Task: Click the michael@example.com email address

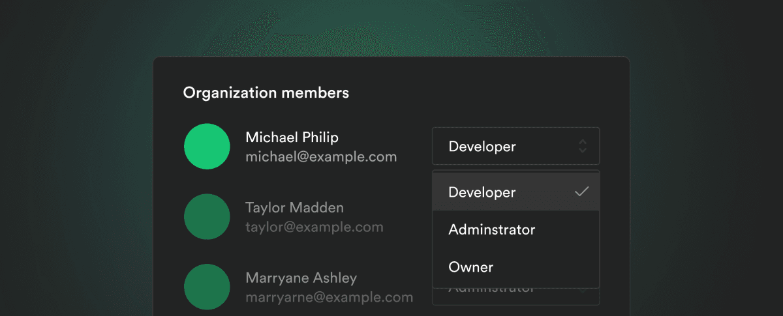Action: click(x=321, y=157)
